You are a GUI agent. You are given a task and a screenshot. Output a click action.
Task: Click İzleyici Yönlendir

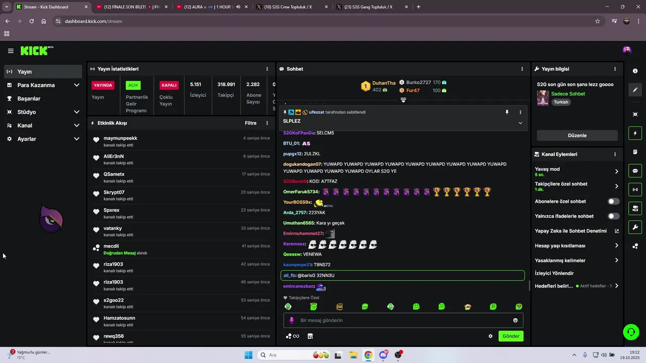[x=554, y=273]
